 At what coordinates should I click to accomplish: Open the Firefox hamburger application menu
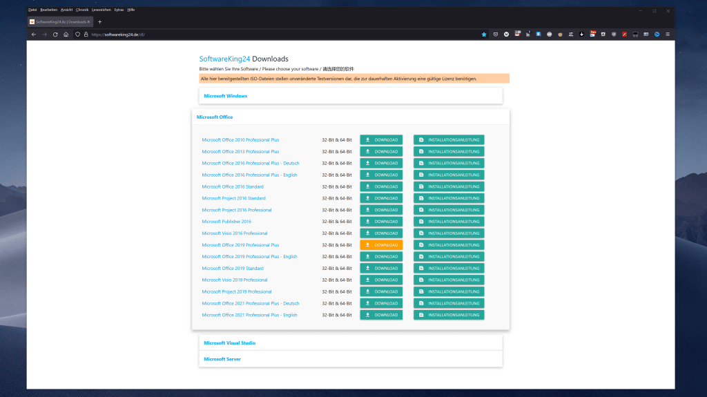click(668, 35)
